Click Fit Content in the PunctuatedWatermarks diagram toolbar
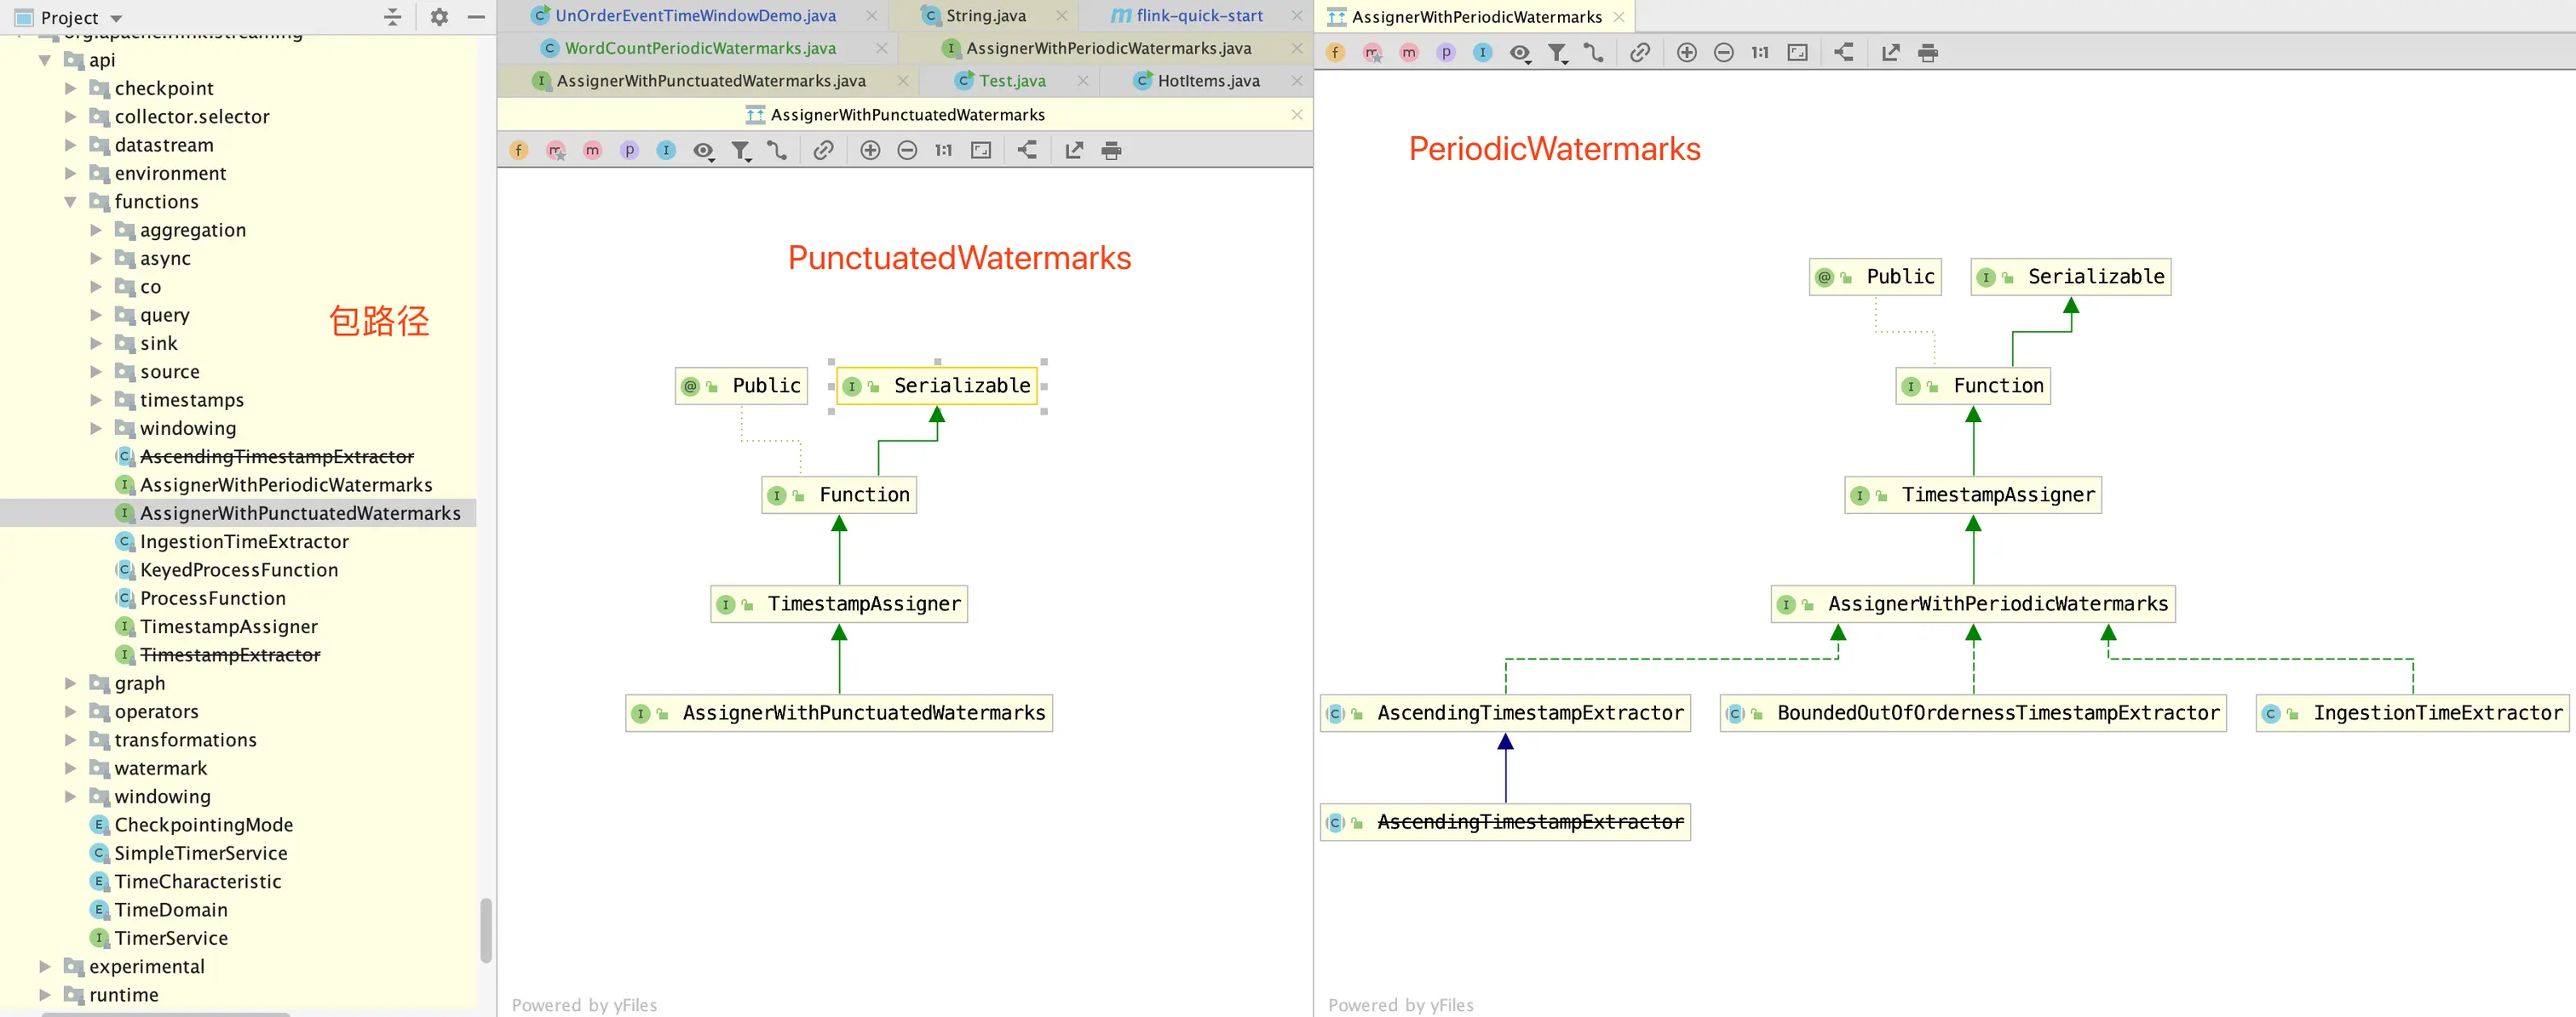Image resolution: width=2576 pixels, height=1017 pixels. tap(981, 151)
